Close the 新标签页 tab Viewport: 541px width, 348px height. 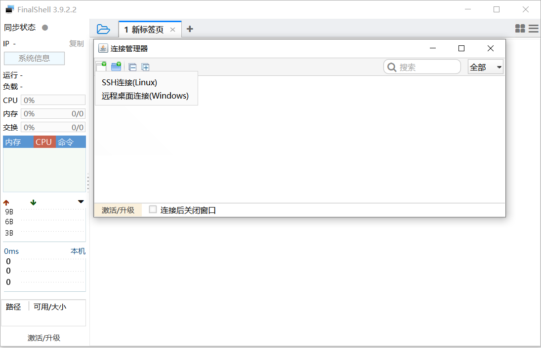tap(172, 30)
